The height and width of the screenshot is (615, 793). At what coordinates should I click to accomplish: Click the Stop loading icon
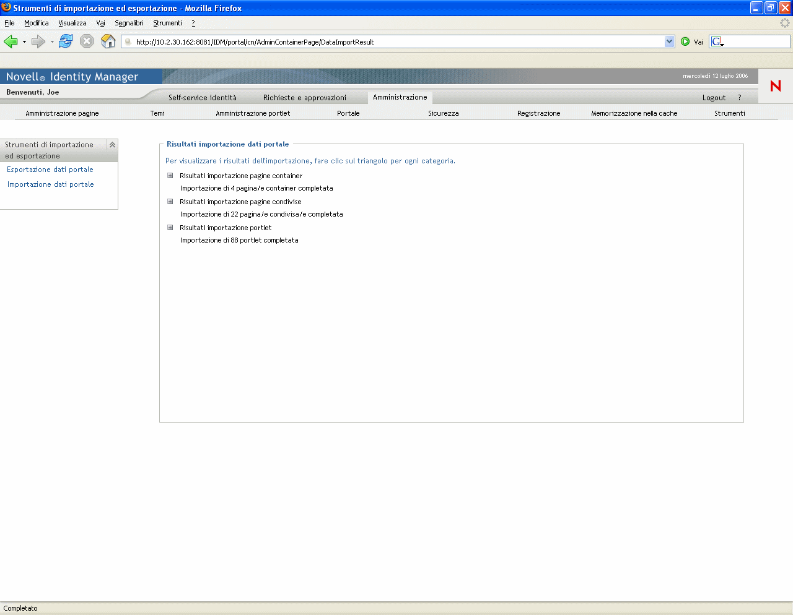coord(87,41)
